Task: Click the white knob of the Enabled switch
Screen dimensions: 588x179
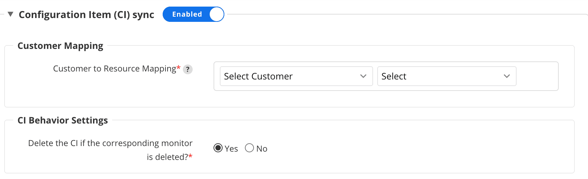Action: 216,14
